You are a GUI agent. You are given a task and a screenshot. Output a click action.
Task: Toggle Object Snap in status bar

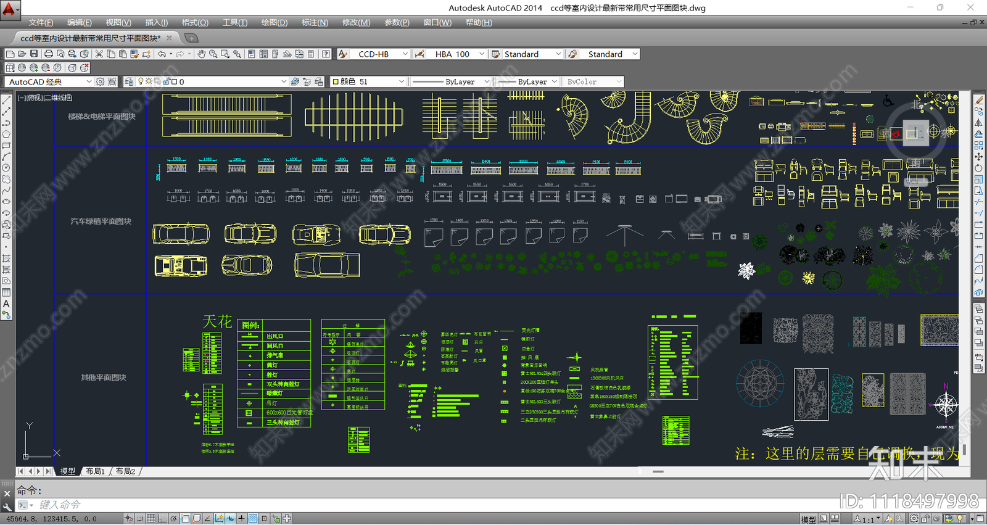click(x=185, y=519)
